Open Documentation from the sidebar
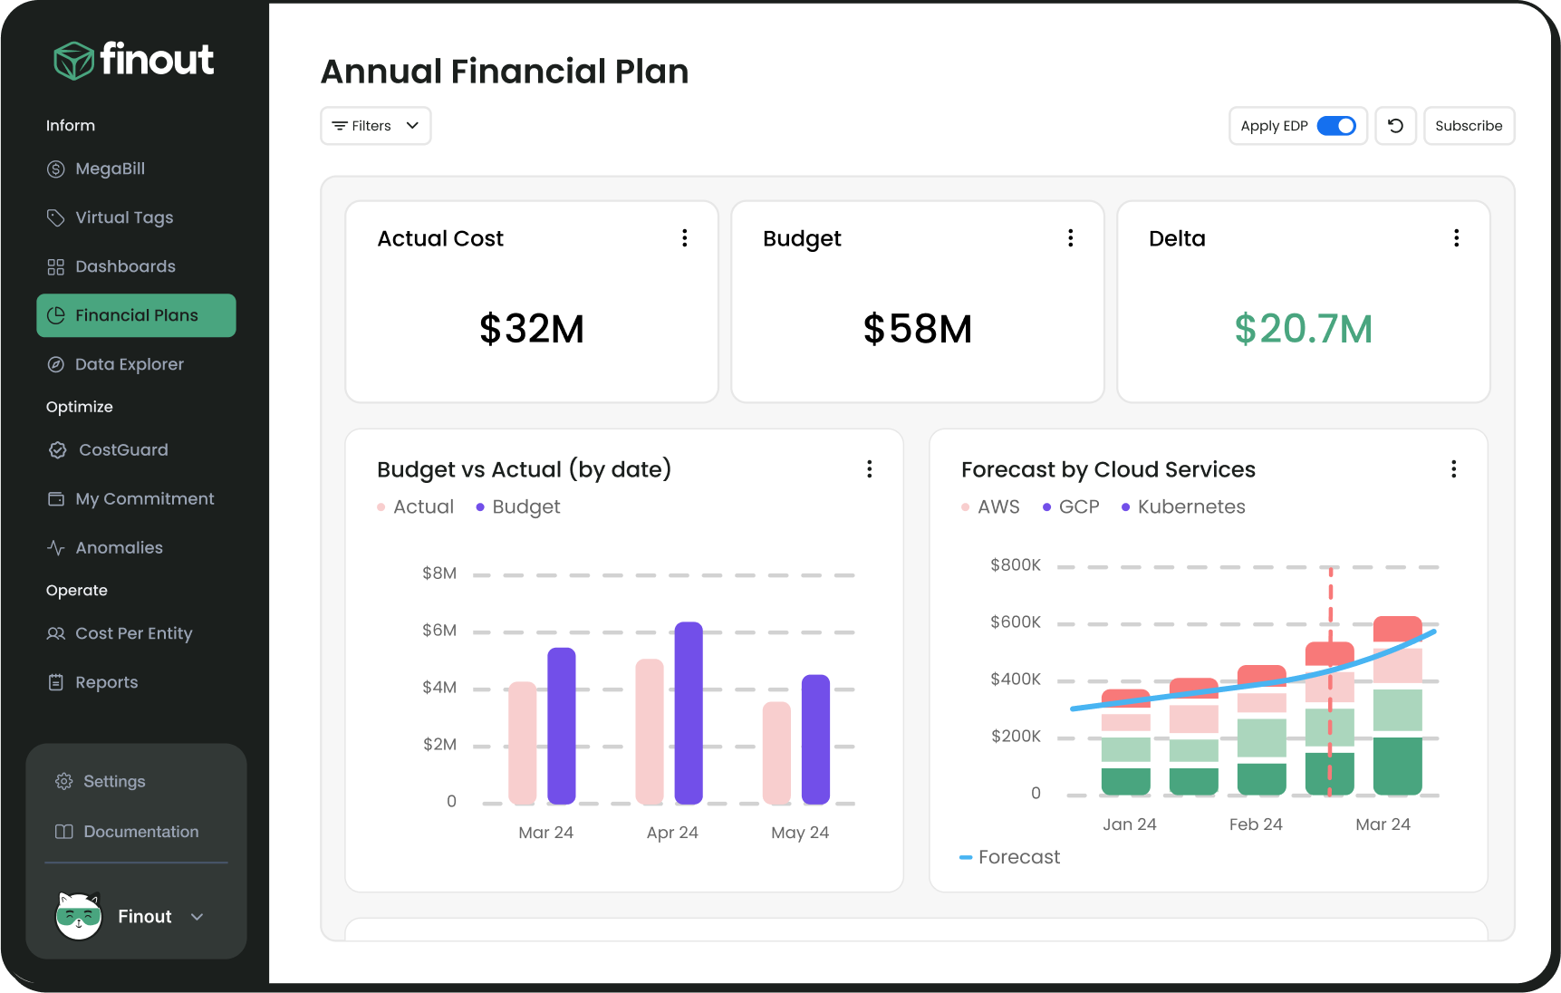This screenshot has width=1561, height=993. [139, 831]
